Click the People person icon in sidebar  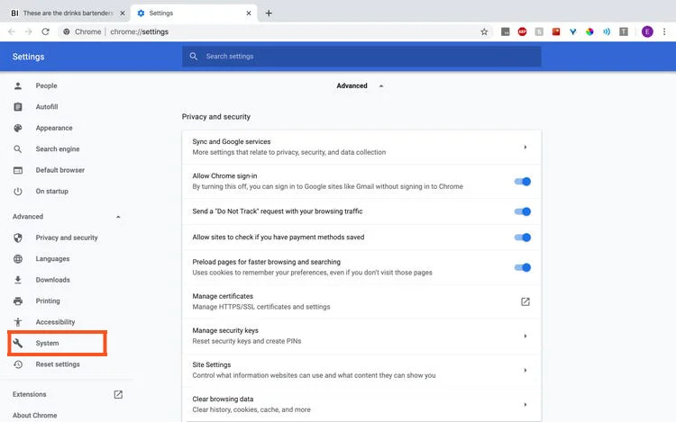pos(18,85)
